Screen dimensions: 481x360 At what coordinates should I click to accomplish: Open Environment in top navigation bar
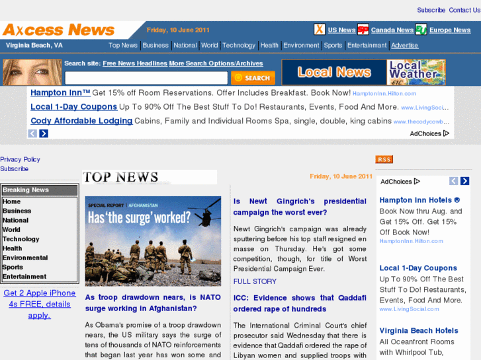(301, 46)
